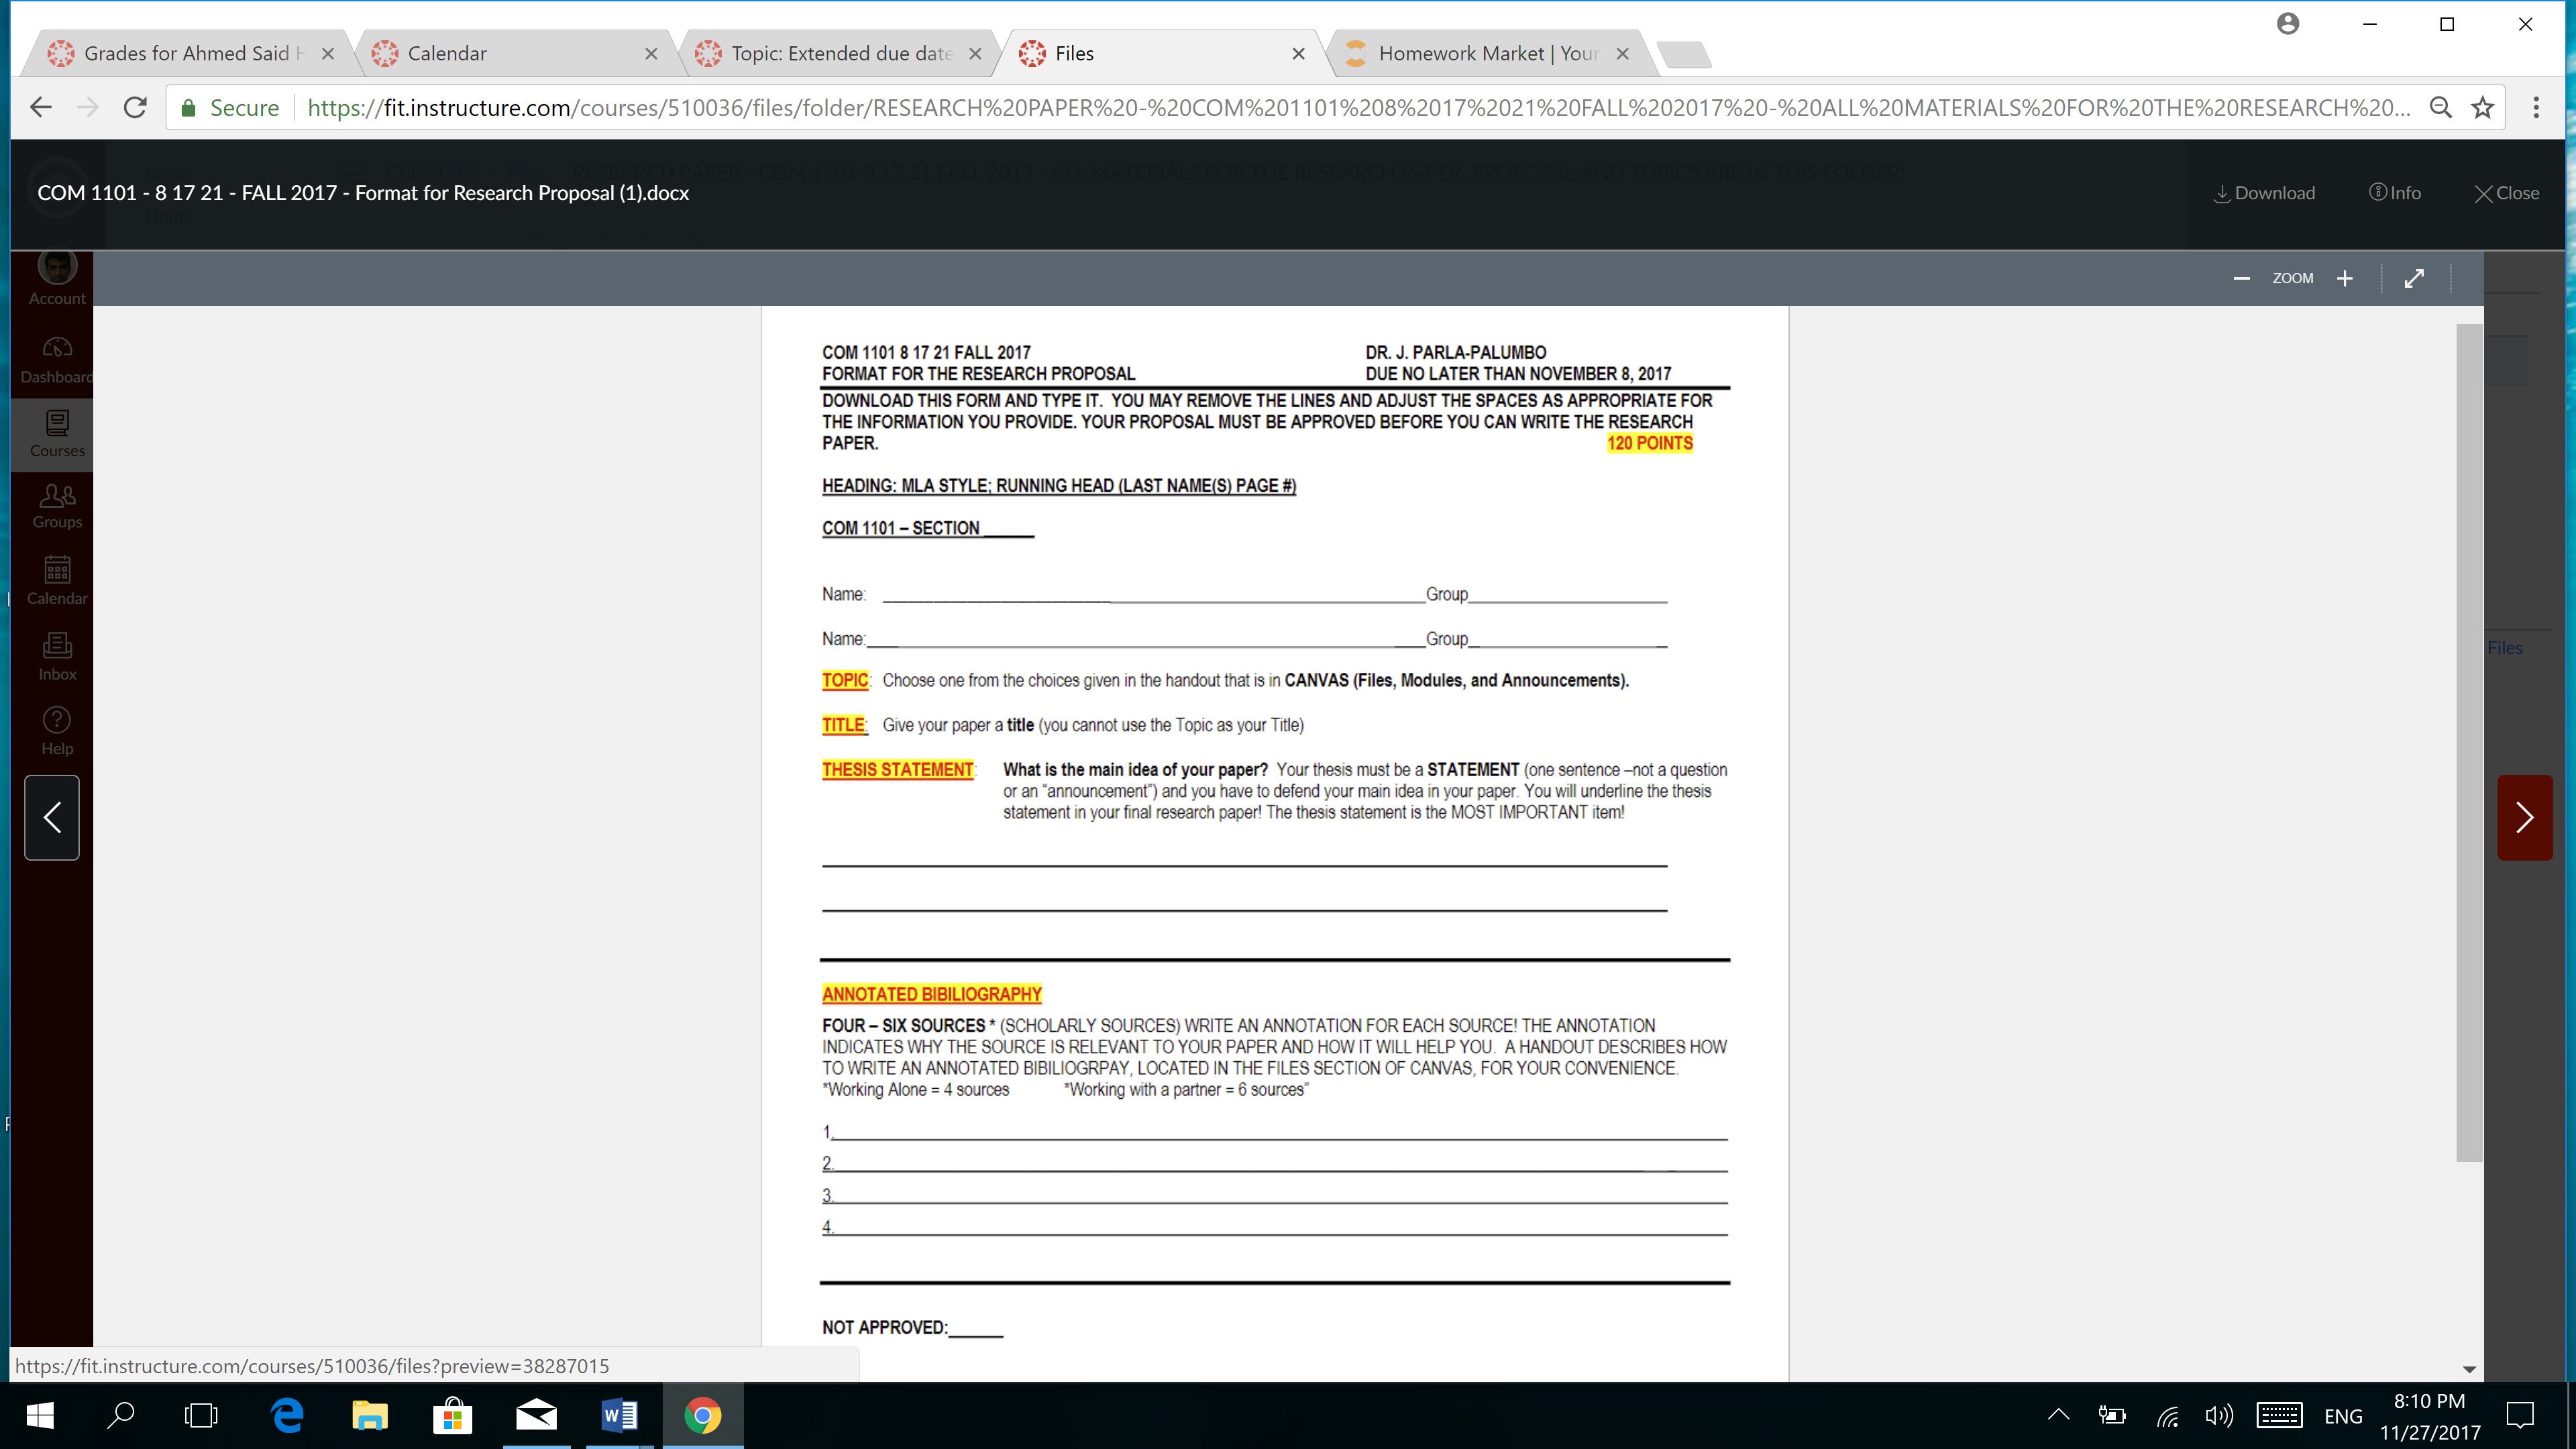This screenshot has height=1449, width=2576.
Task: Launch Microsoft Edge from taskbar
Action: coord(288,1415)
